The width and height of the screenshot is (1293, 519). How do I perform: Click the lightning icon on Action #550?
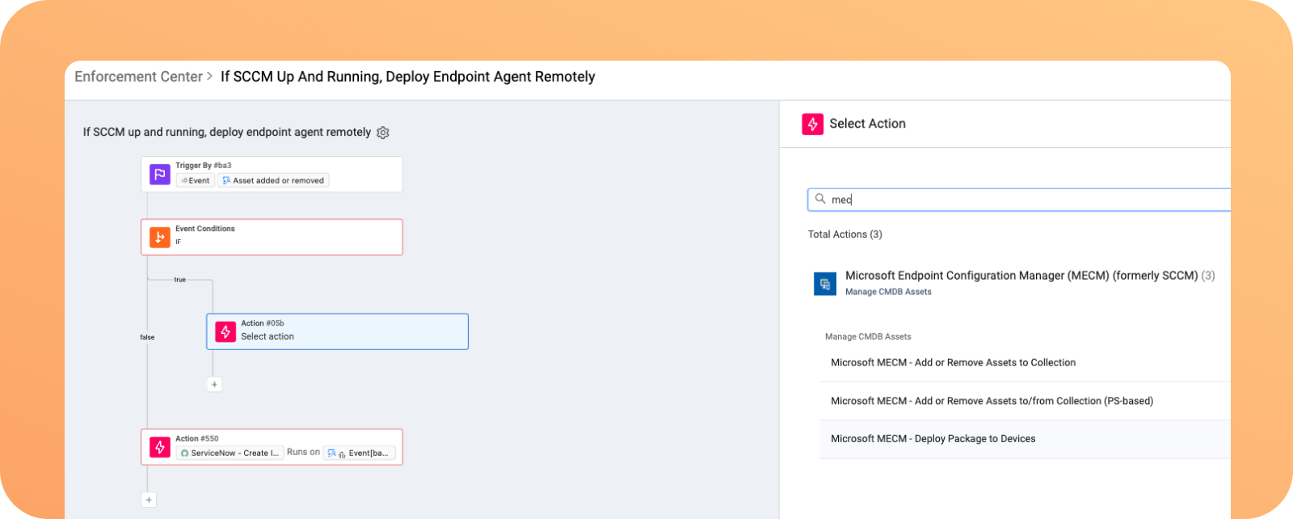pyautogui.click(x=160, y=447)
